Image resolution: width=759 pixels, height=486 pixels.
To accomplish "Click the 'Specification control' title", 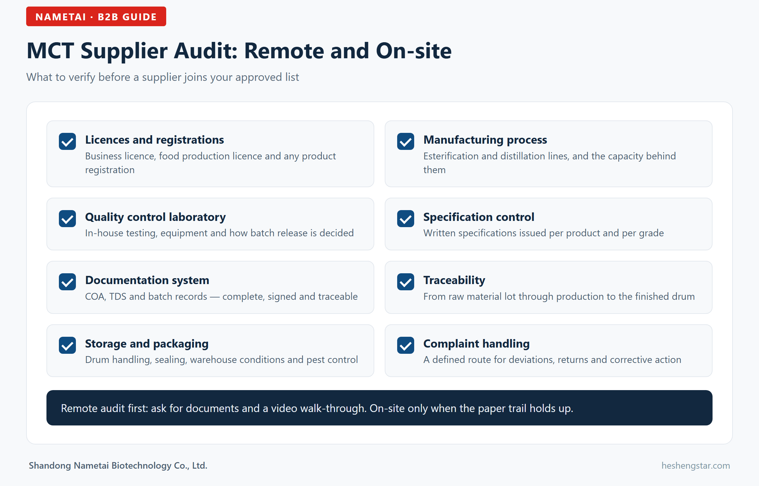I will (479, 217).
